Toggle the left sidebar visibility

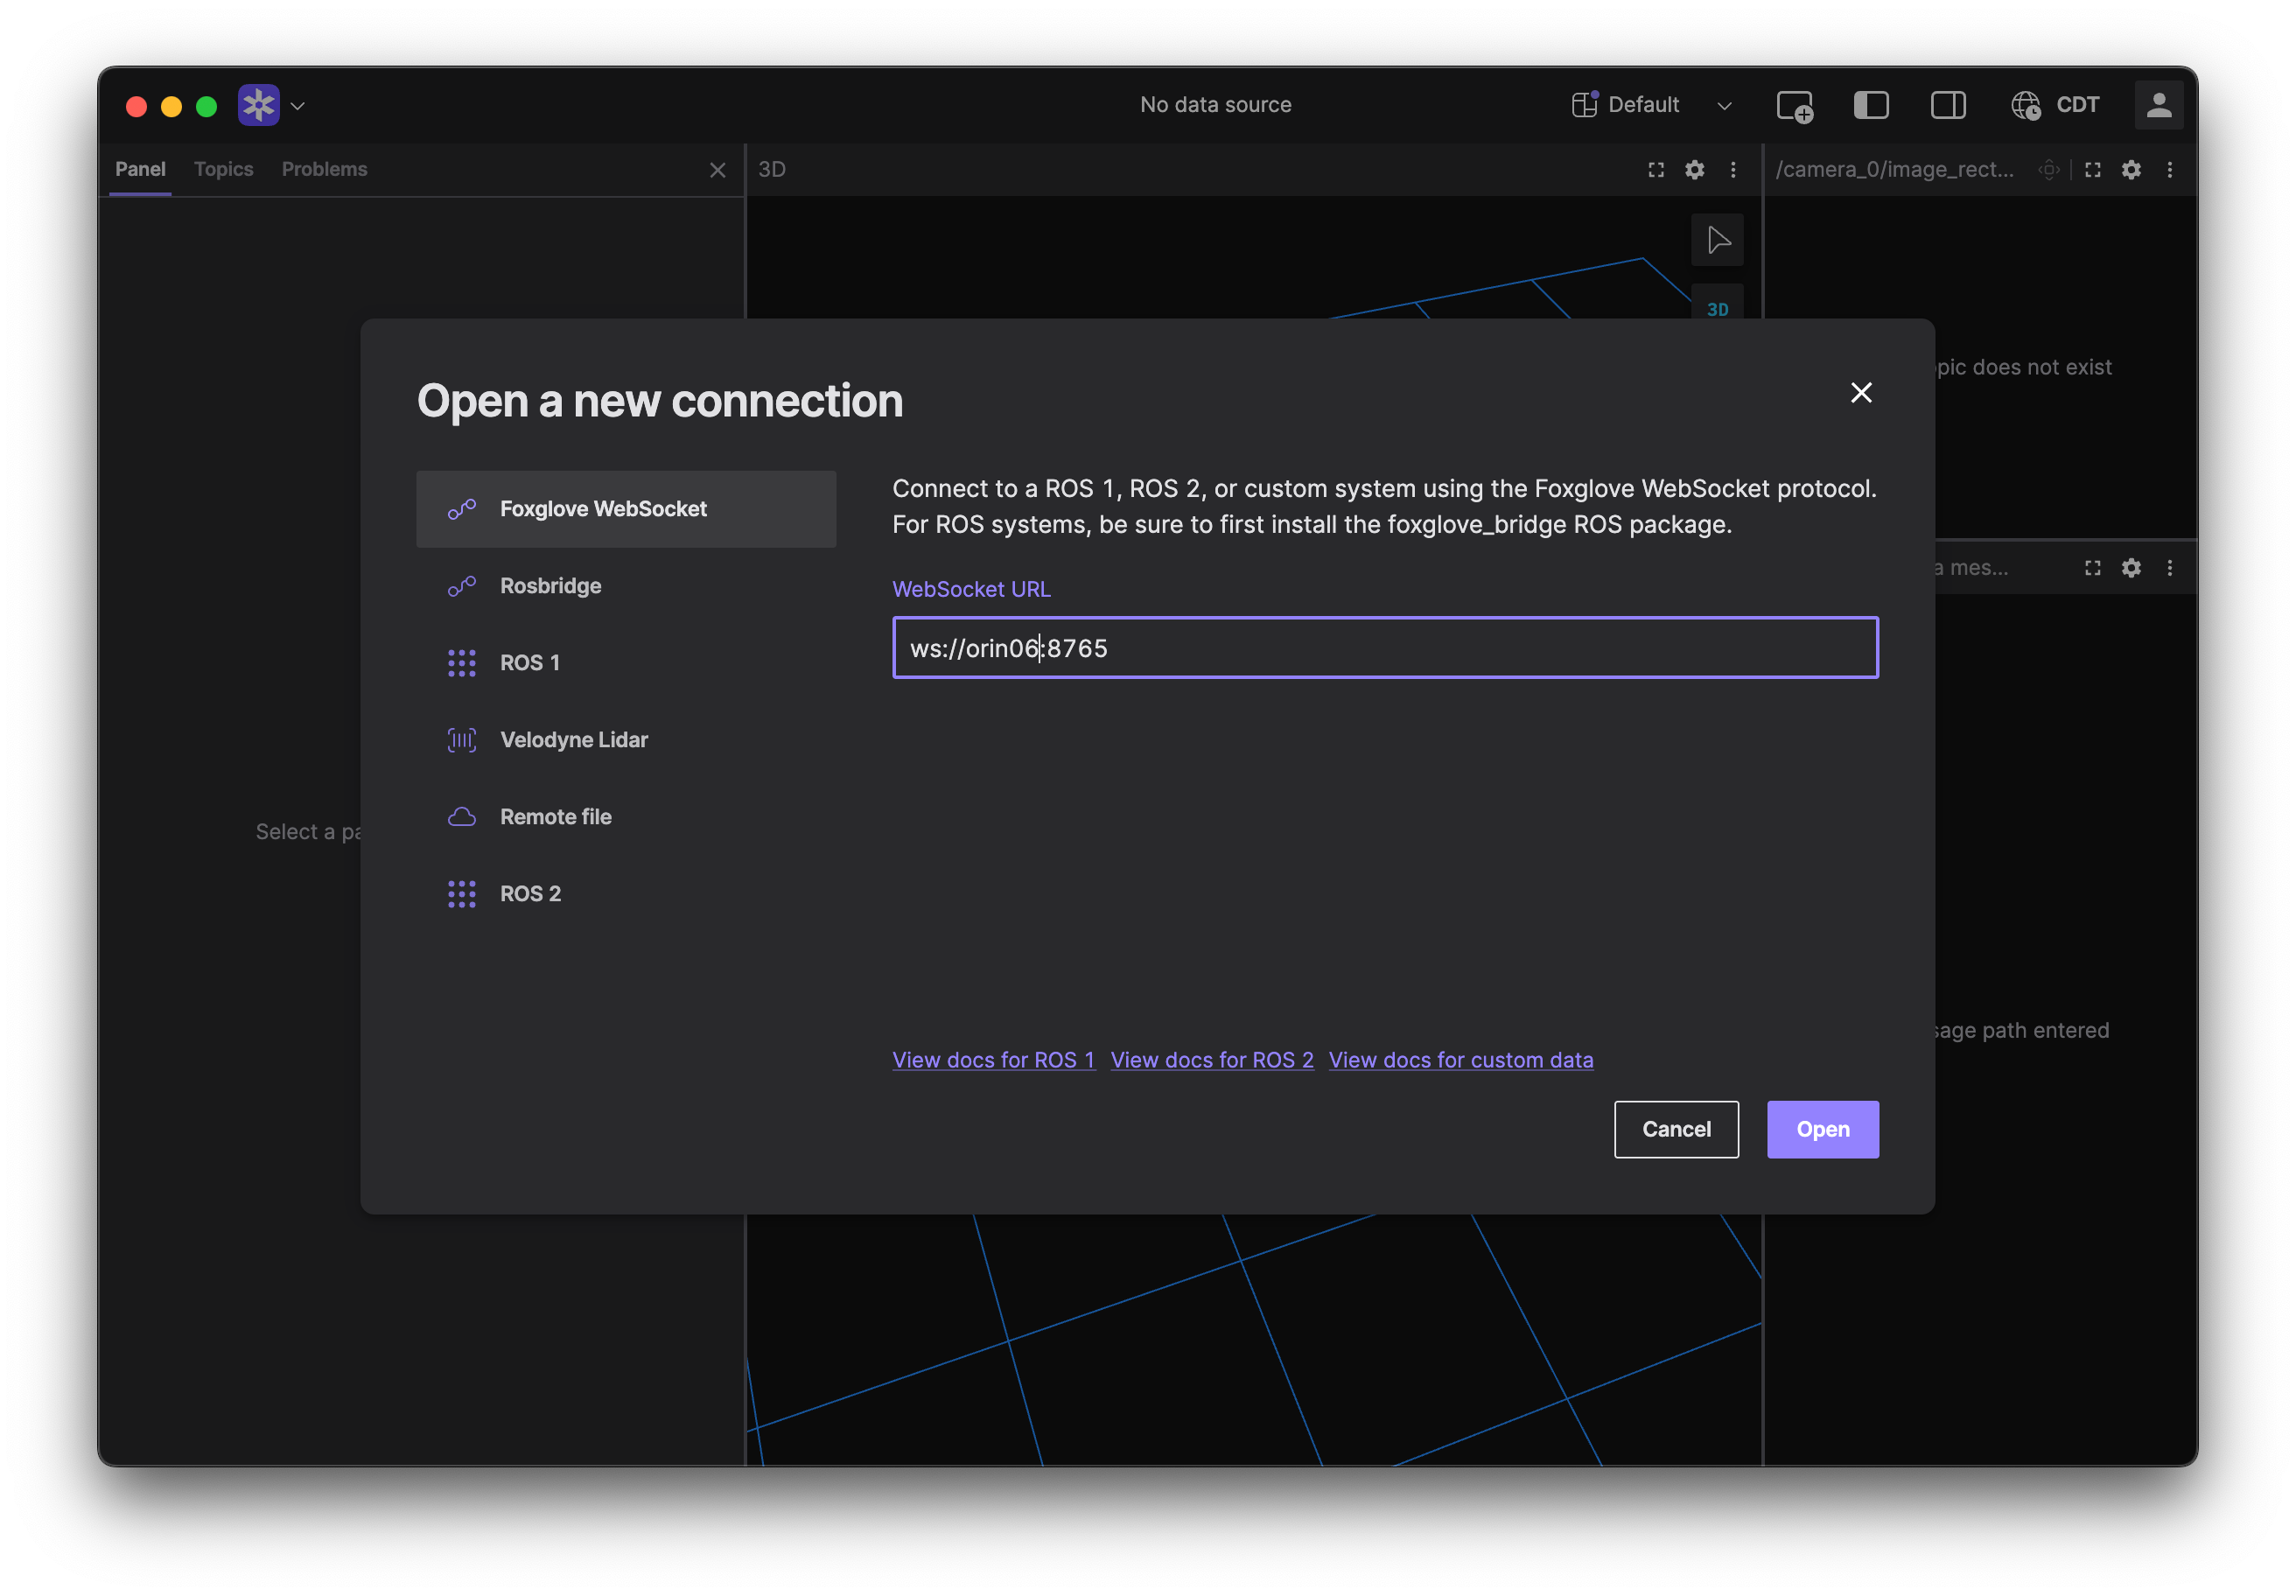pos(1870,105)
